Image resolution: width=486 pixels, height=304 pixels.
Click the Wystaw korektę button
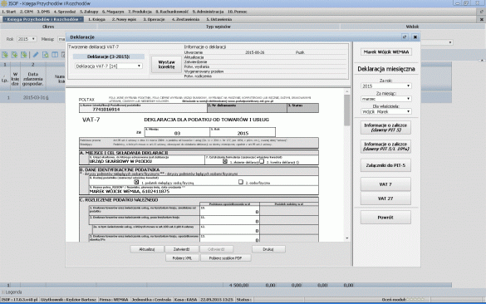pyautogui.click(x=166, y=65)
